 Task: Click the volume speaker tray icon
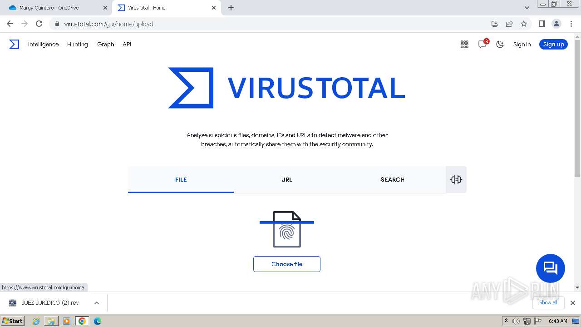tap(516, 321)
